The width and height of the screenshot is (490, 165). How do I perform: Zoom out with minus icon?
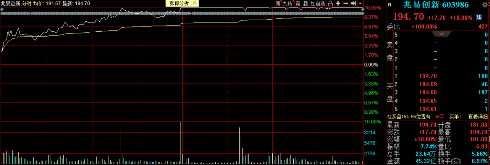(x=346, y=4)
